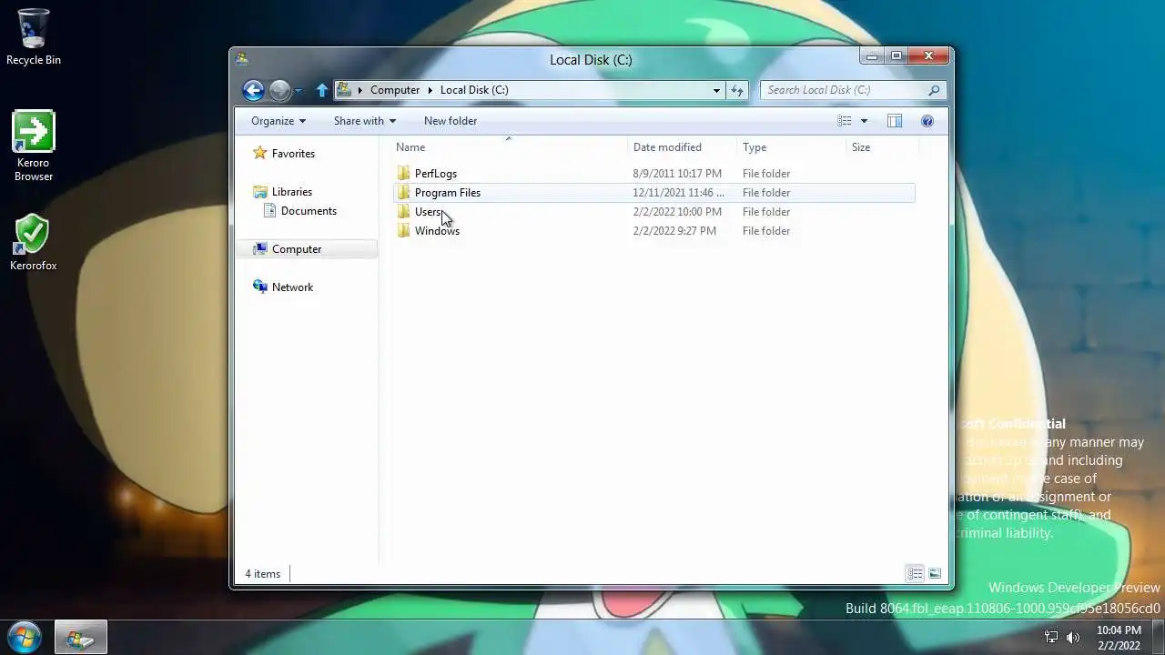Switch to large icons view via status bar icon
Screen dimensions: 1165x655
(x=935, y=574)
